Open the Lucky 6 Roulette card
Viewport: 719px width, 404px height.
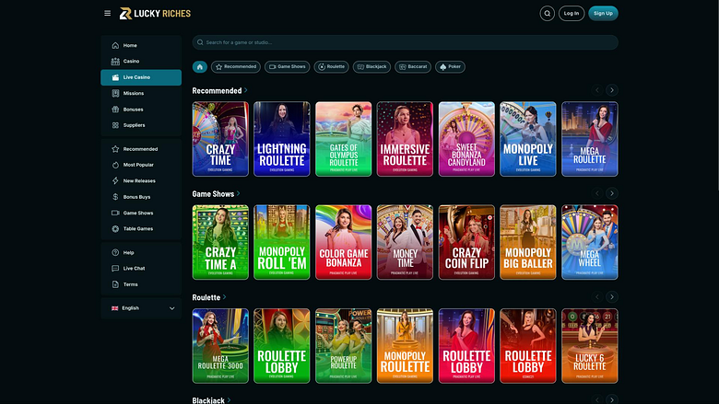(590, 346)
